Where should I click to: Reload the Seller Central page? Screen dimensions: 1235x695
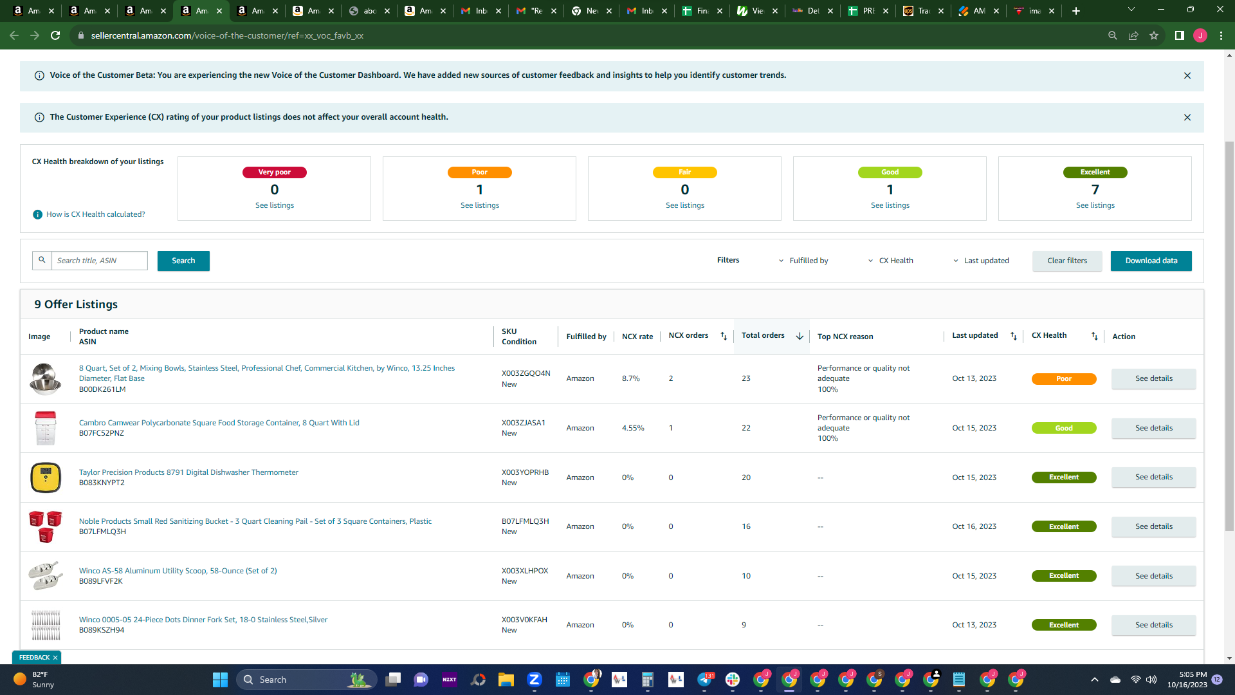55,35
